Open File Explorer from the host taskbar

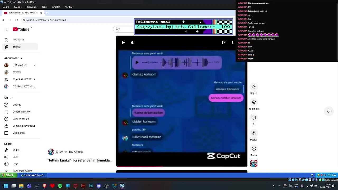(x=21, y=186)
